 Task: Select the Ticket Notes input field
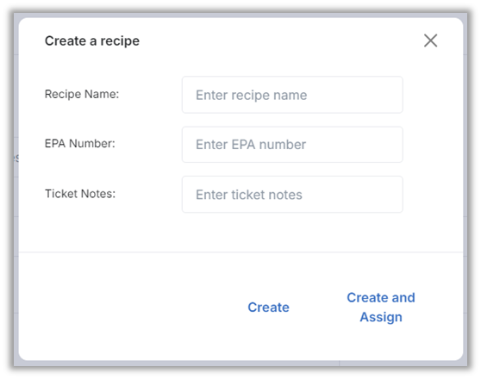[x=292, y=195]
